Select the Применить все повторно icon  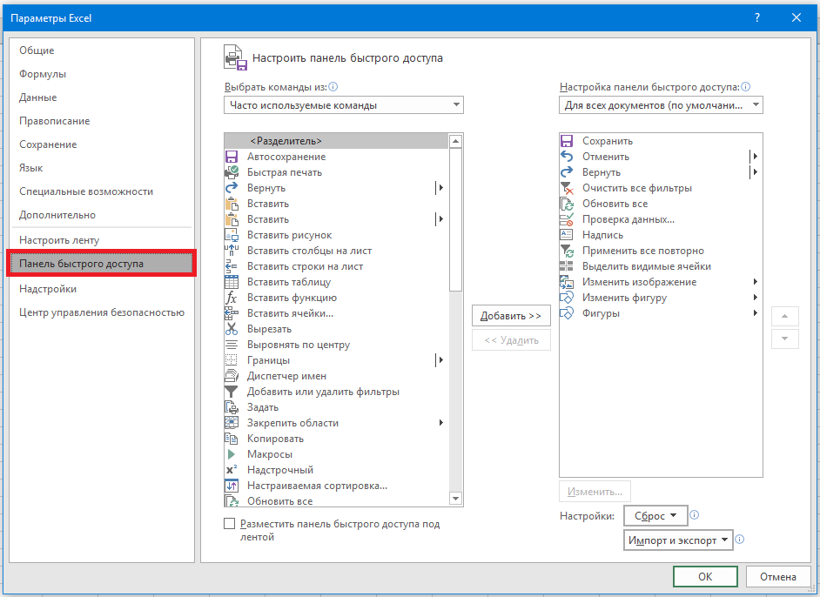(x=567, y=251)
